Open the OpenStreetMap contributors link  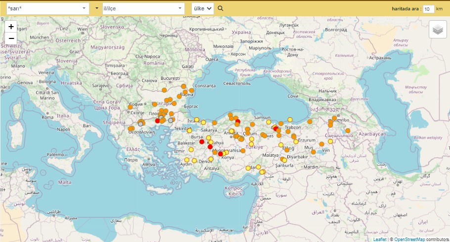point(409,239)
